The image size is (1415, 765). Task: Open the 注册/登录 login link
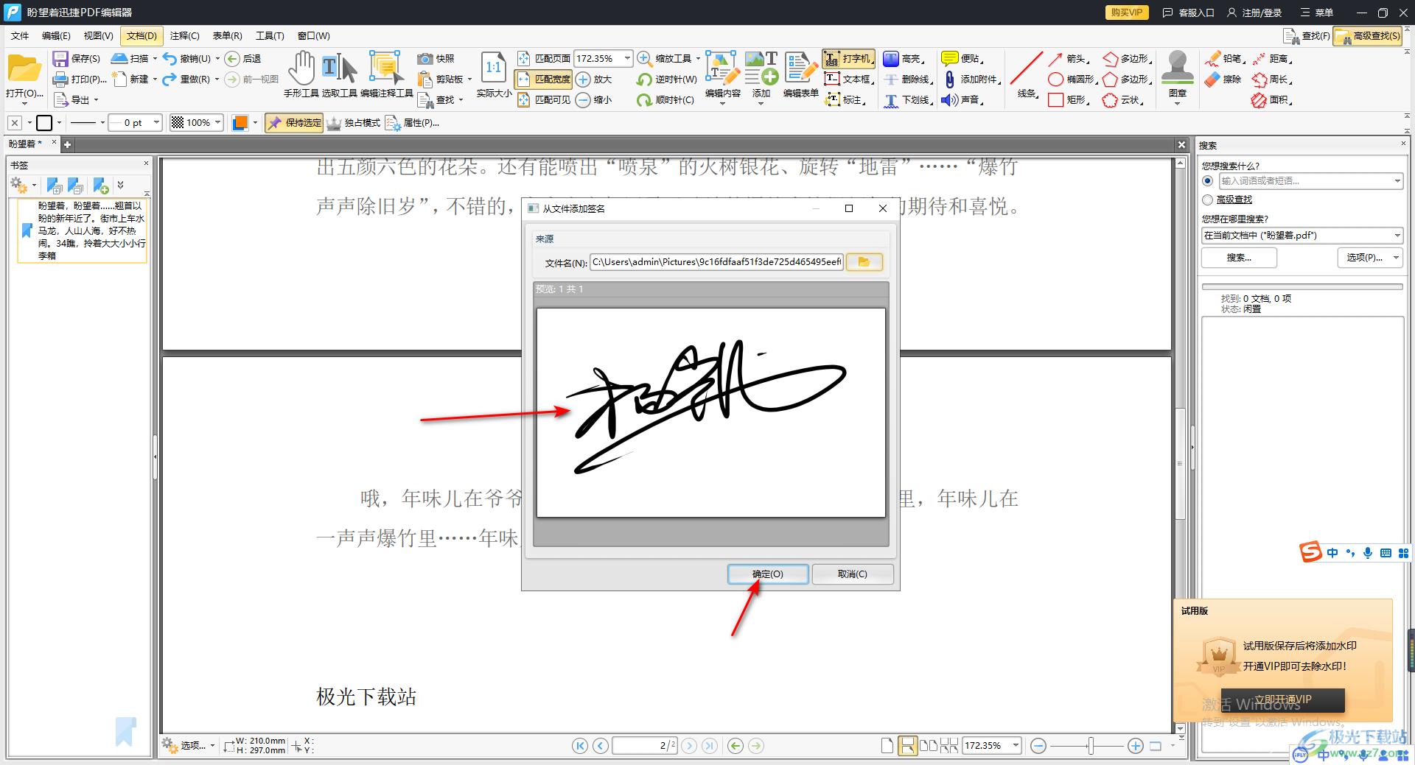pyautogui.click(x=1254, y=13)
